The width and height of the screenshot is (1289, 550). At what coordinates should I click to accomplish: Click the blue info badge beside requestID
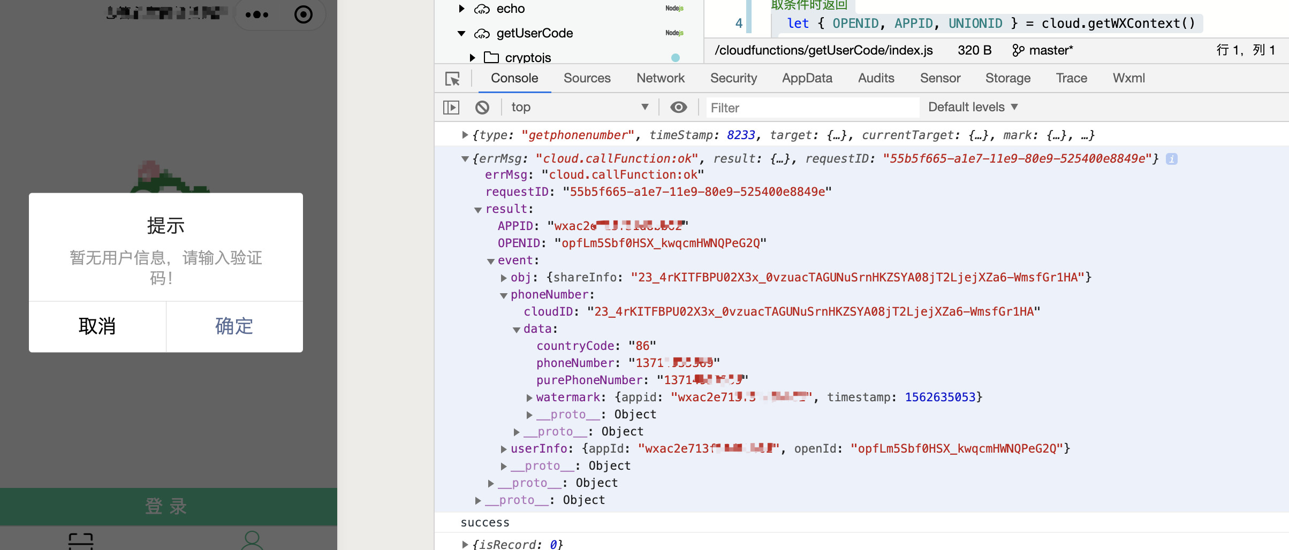[1172, 159]
